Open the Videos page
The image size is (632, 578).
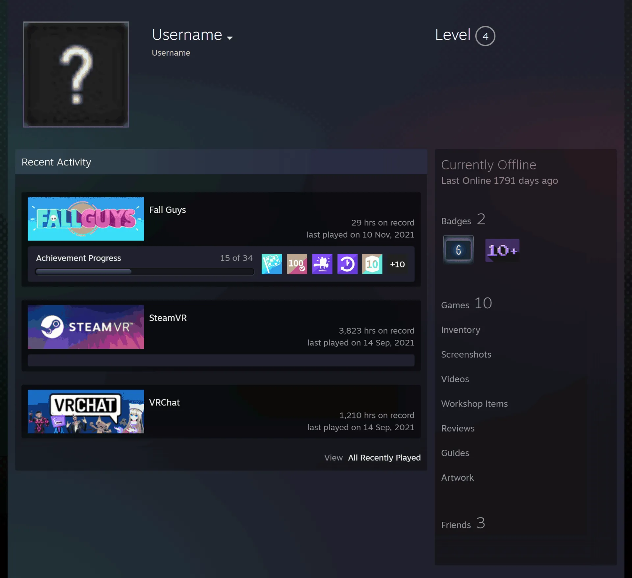(455, 379)
